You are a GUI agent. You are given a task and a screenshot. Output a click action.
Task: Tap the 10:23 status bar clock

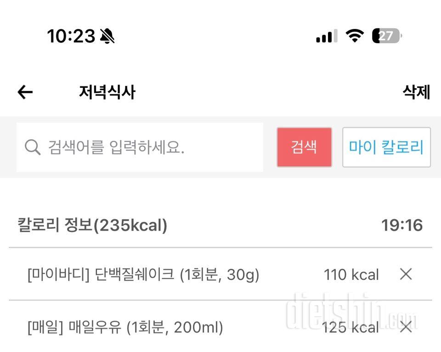point(71,36)
